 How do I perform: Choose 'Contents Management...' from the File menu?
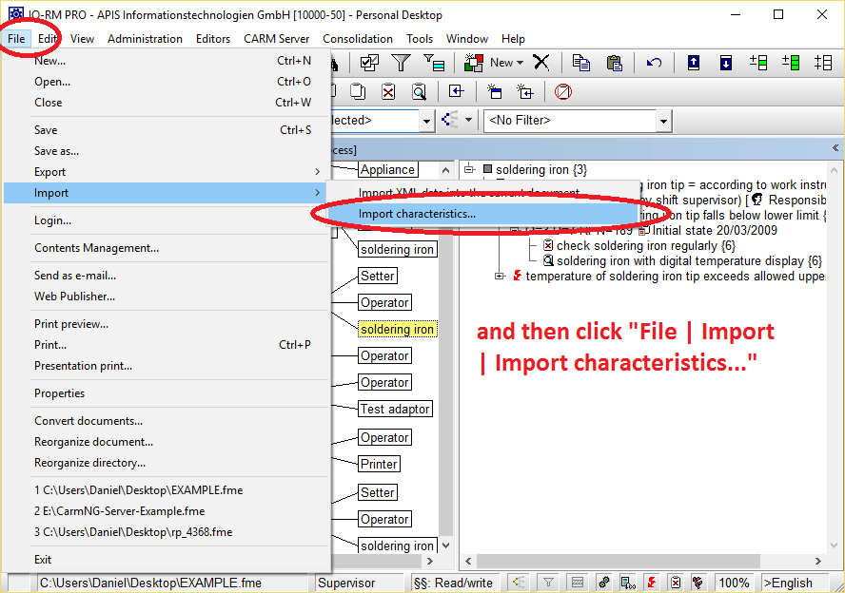pos(166,248)
